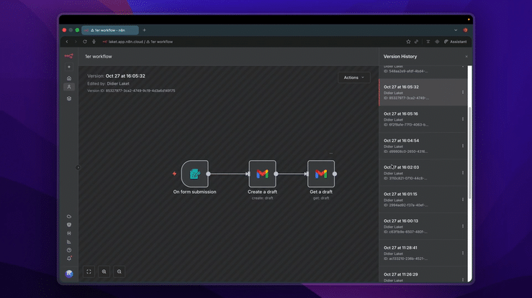532x298 pixels.
Task: Open the browser Assistant button
Action: coord(455,42)
